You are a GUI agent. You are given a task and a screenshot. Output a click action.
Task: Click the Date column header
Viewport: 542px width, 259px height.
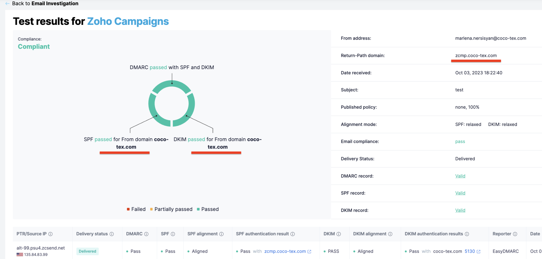[x=535, y=234]
